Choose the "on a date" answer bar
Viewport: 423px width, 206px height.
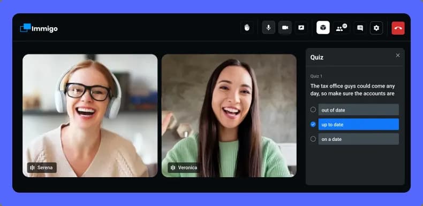pos(359,139)
